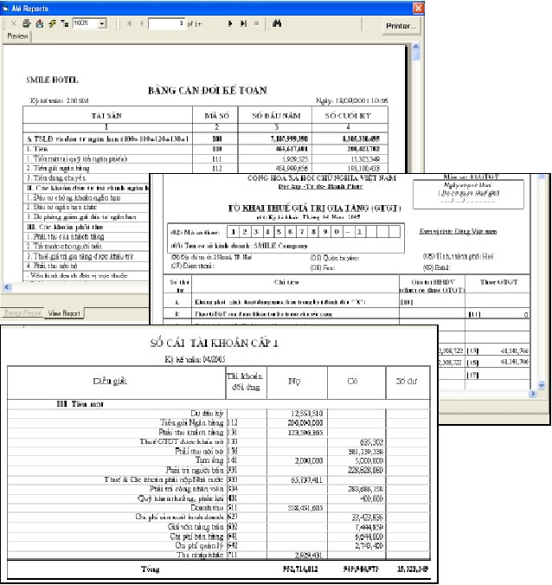Click code 111 in balance sheet

(x=217, y=159)
